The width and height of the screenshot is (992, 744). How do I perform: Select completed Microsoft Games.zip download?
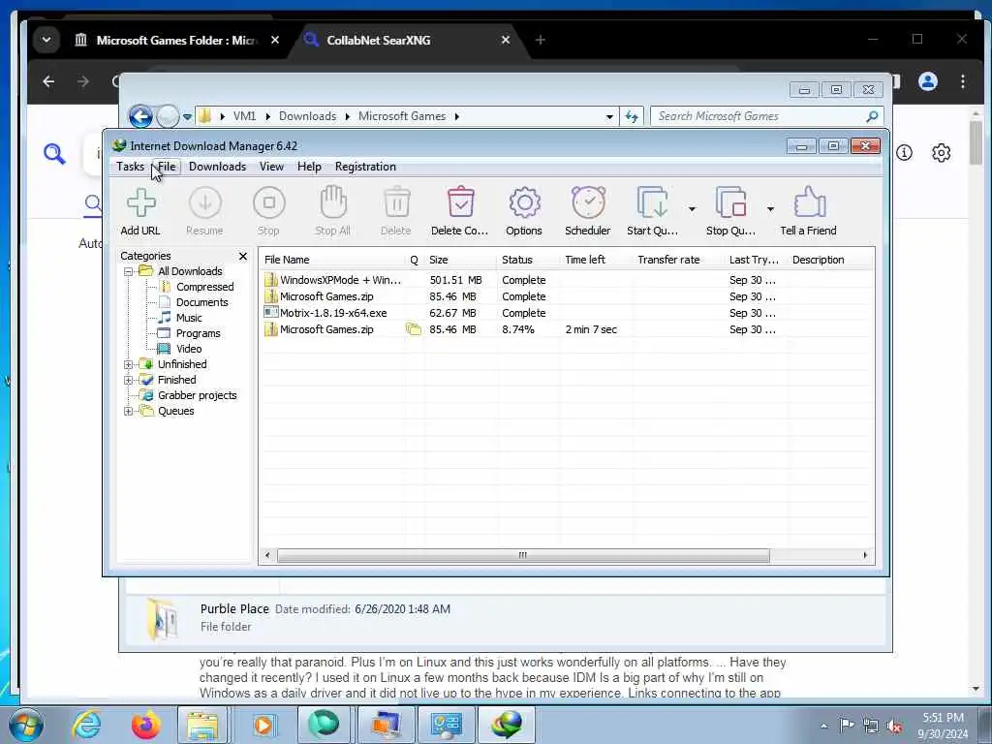tap(567, 296)
